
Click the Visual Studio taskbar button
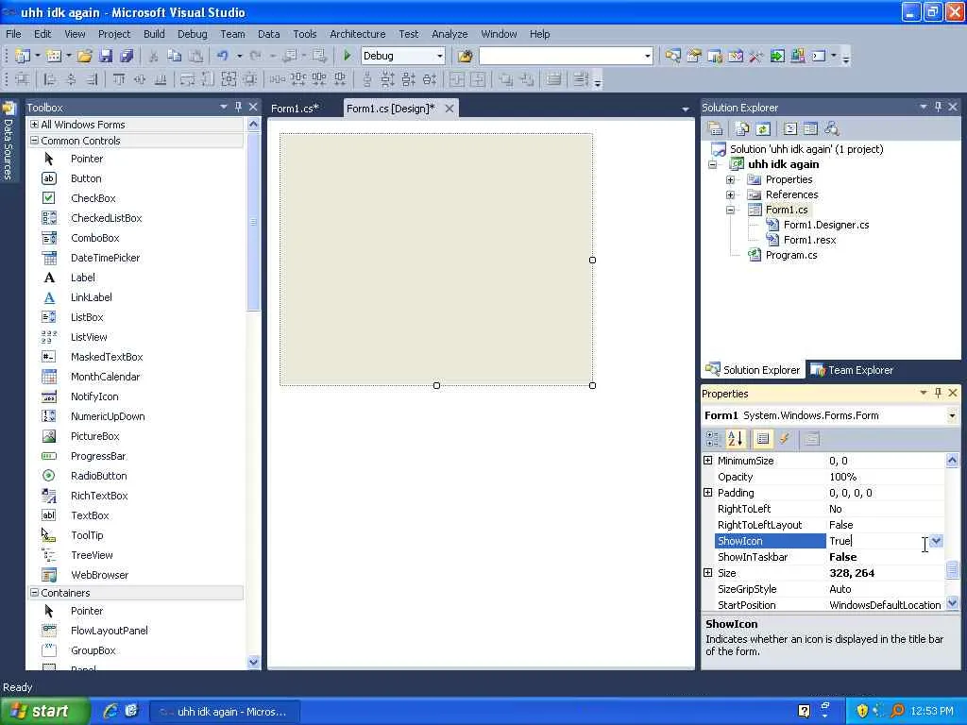pos(225,712)
